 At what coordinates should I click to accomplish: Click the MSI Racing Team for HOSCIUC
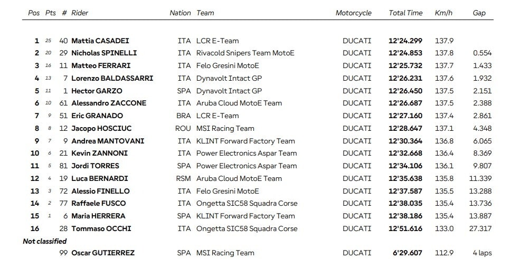click(225, 128)
